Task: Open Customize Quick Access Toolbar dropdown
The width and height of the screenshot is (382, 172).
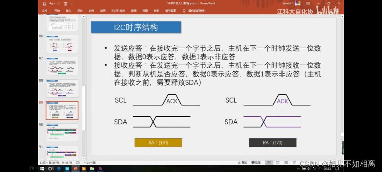Action: pyautogui.click(x=72, y=4)
